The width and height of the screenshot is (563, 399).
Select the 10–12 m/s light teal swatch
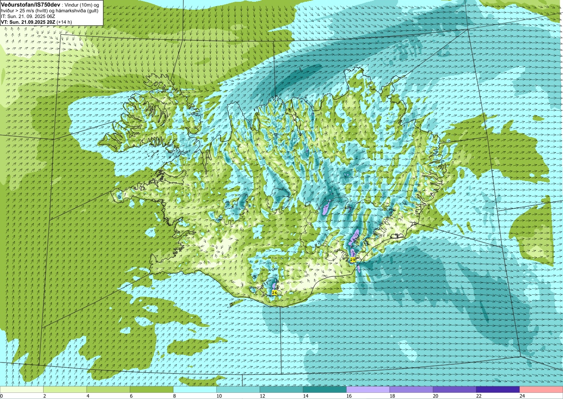238,389
